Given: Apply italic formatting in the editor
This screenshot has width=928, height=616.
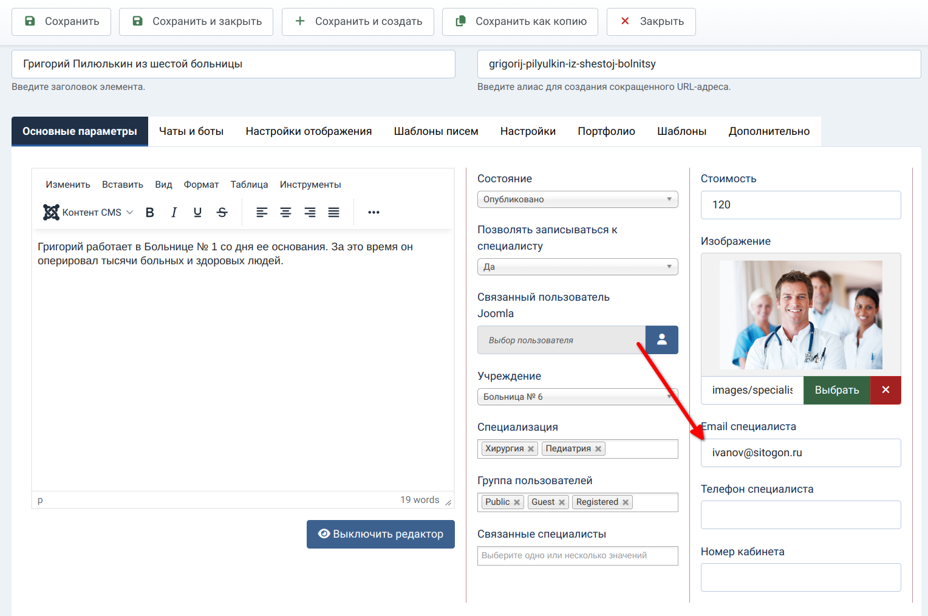Looking at the screenshot, I should coord(174,212).
